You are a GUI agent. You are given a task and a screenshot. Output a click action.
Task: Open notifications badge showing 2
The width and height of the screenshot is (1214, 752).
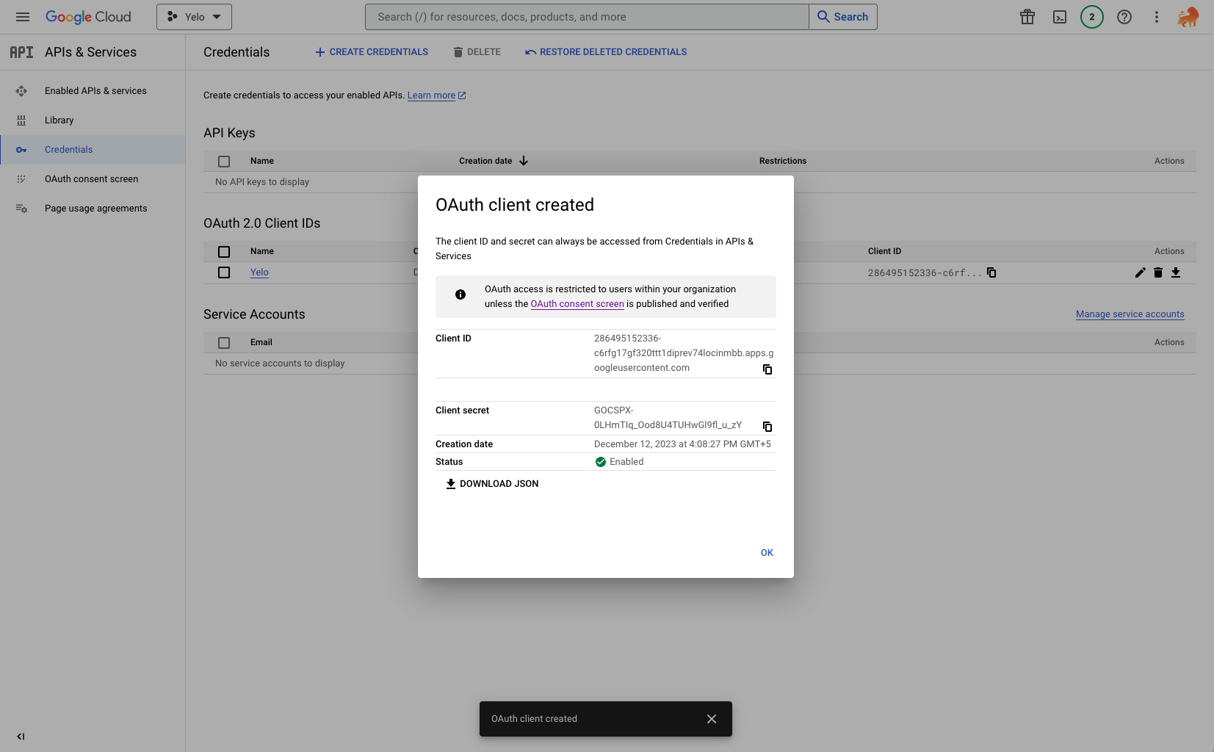[1092, 17]
